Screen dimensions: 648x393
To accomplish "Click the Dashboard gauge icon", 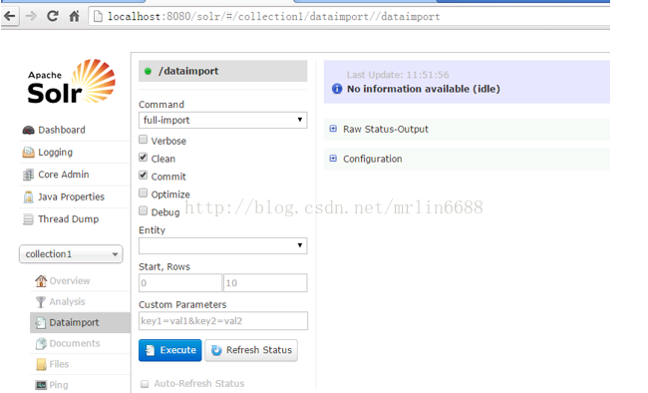I will click(29, 130).
